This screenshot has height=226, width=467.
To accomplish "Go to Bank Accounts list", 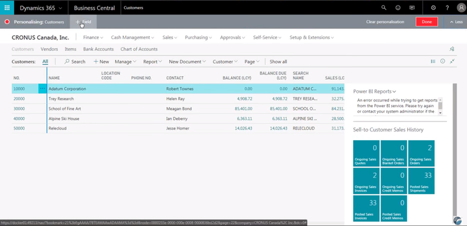I will point(98,49).
